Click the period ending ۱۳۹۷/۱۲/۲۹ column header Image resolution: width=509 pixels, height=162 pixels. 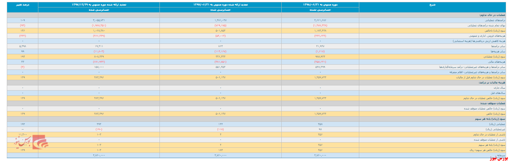[x=99, y=5]
